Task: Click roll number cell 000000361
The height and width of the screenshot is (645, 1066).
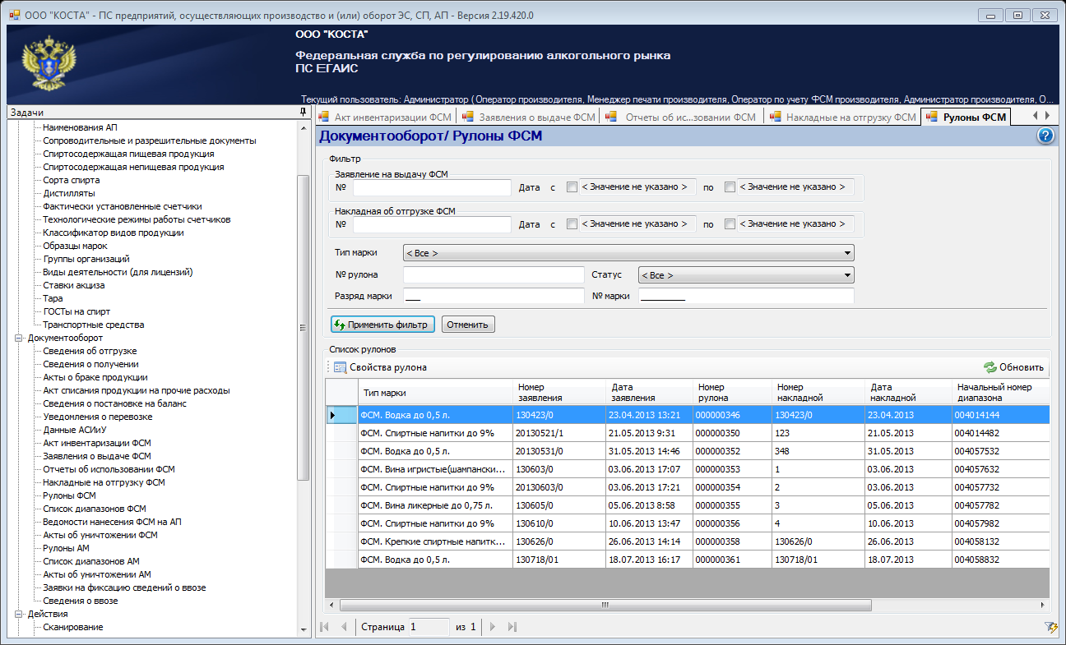Action: [x=733, y=560]
